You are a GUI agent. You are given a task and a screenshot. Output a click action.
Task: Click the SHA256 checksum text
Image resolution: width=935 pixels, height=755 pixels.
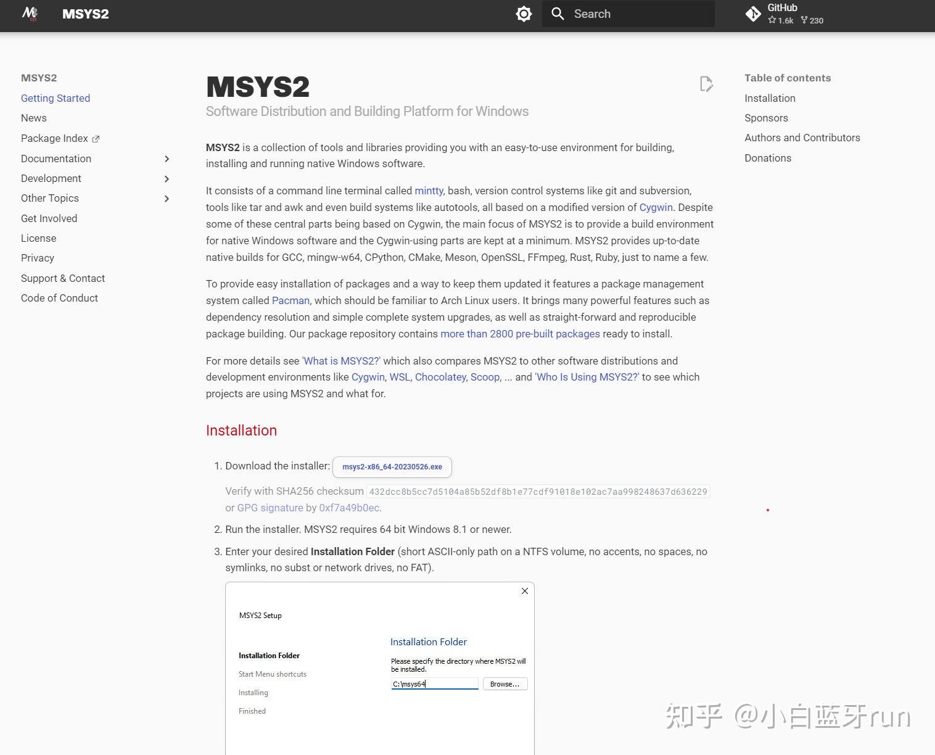coord(538,492)
